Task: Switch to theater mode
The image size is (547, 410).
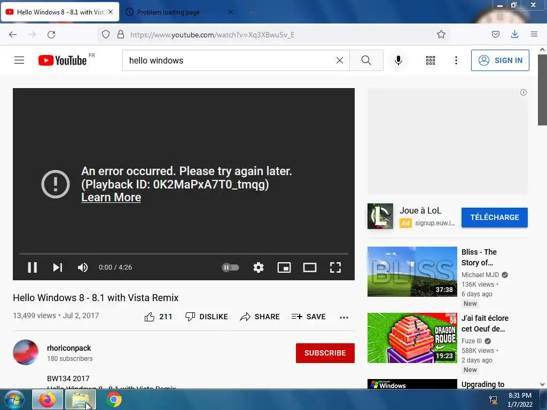Action: tap(310, 267)
